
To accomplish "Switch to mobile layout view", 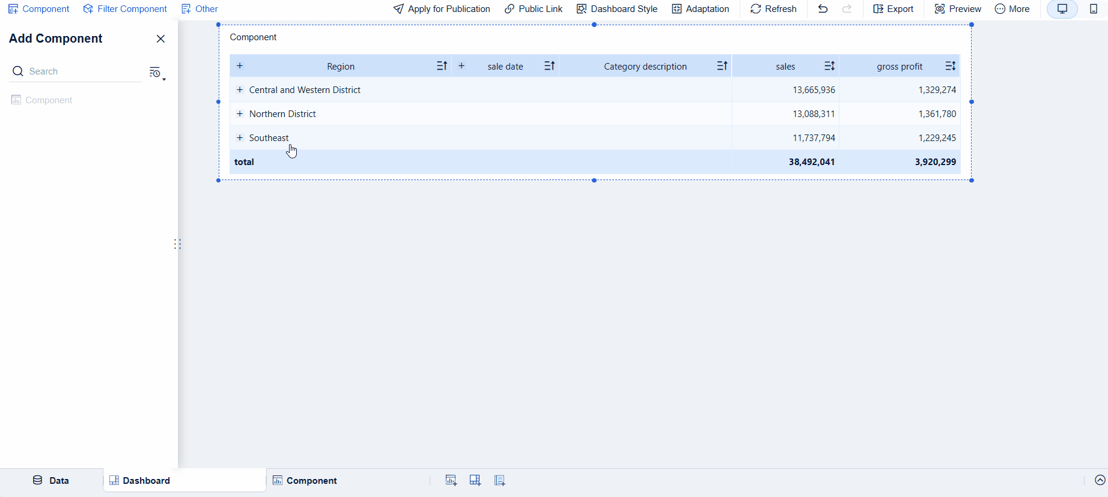I will coord(1094,9).
